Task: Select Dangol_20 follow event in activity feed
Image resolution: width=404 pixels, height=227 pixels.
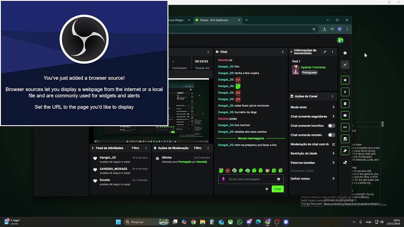Action: pos(120,160)
